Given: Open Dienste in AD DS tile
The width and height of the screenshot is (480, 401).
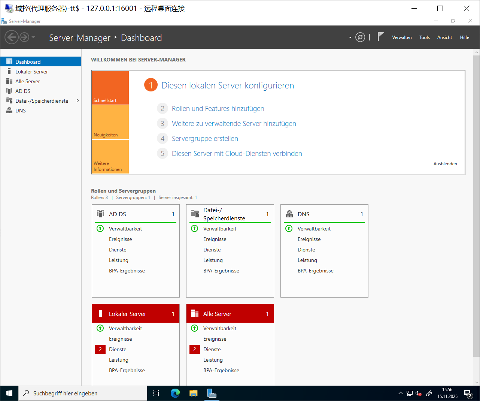Looking at the screenshot, I should [118, 250].
